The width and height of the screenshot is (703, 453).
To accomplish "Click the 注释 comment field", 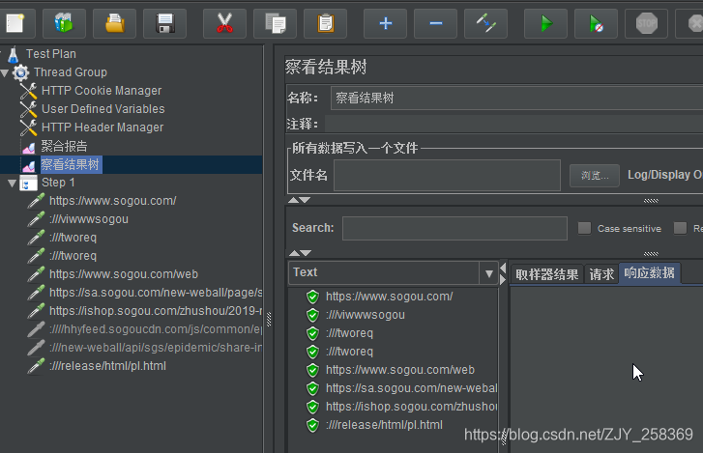I will pos(513,124).
